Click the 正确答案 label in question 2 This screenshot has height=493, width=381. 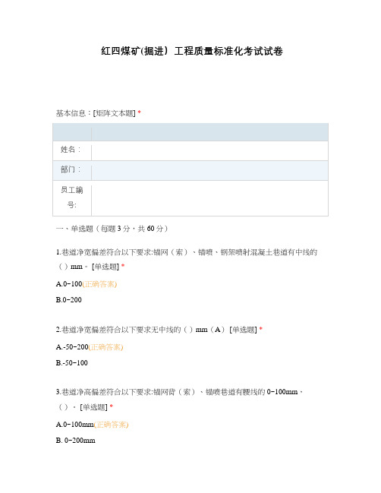click(x=105, y=347)
